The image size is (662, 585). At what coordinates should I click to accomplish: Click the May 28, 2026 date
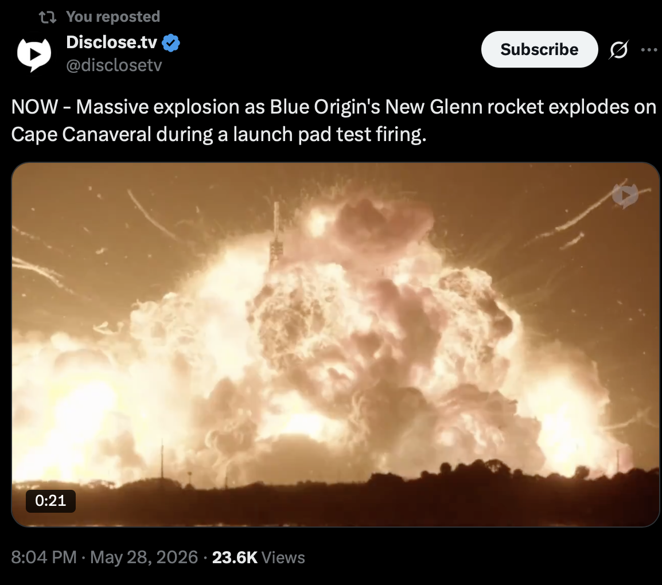(144, 557)
